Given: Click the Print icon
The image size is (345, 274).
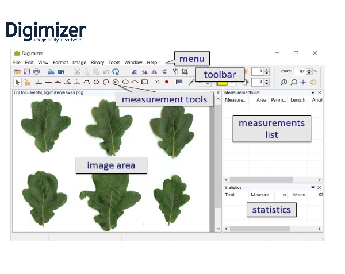Looking at the screenshot, I should [x=36, y=72].
